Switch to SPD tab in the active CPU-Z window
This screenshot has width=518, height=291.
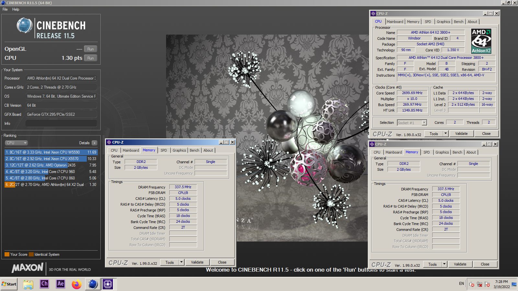coord(164,150)
